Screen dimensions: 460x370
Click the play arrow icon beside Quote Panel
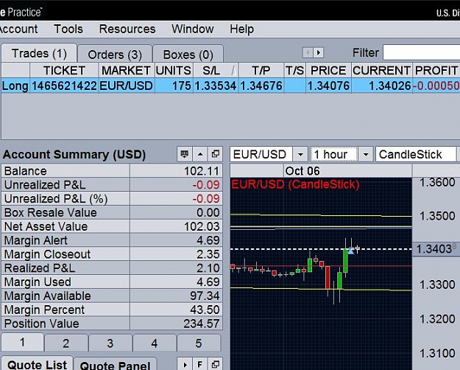(185, 365)
